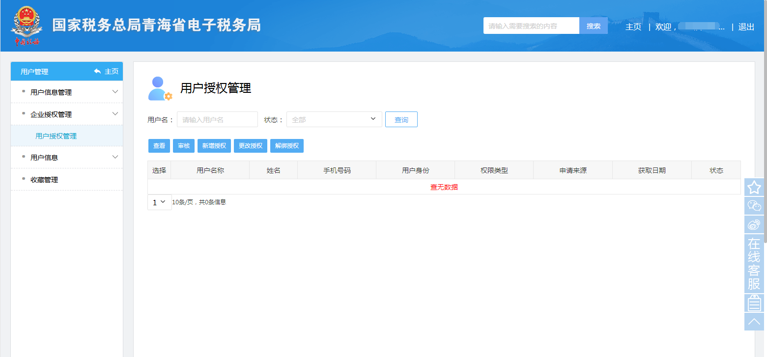
Task: Open the 状态 dropdown showing 全部
Action: (334, 119)
